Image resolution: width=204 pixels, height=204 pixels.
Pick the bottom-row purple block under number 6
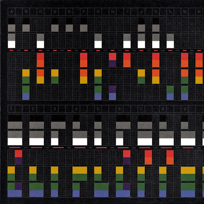[x=126, y=187]
